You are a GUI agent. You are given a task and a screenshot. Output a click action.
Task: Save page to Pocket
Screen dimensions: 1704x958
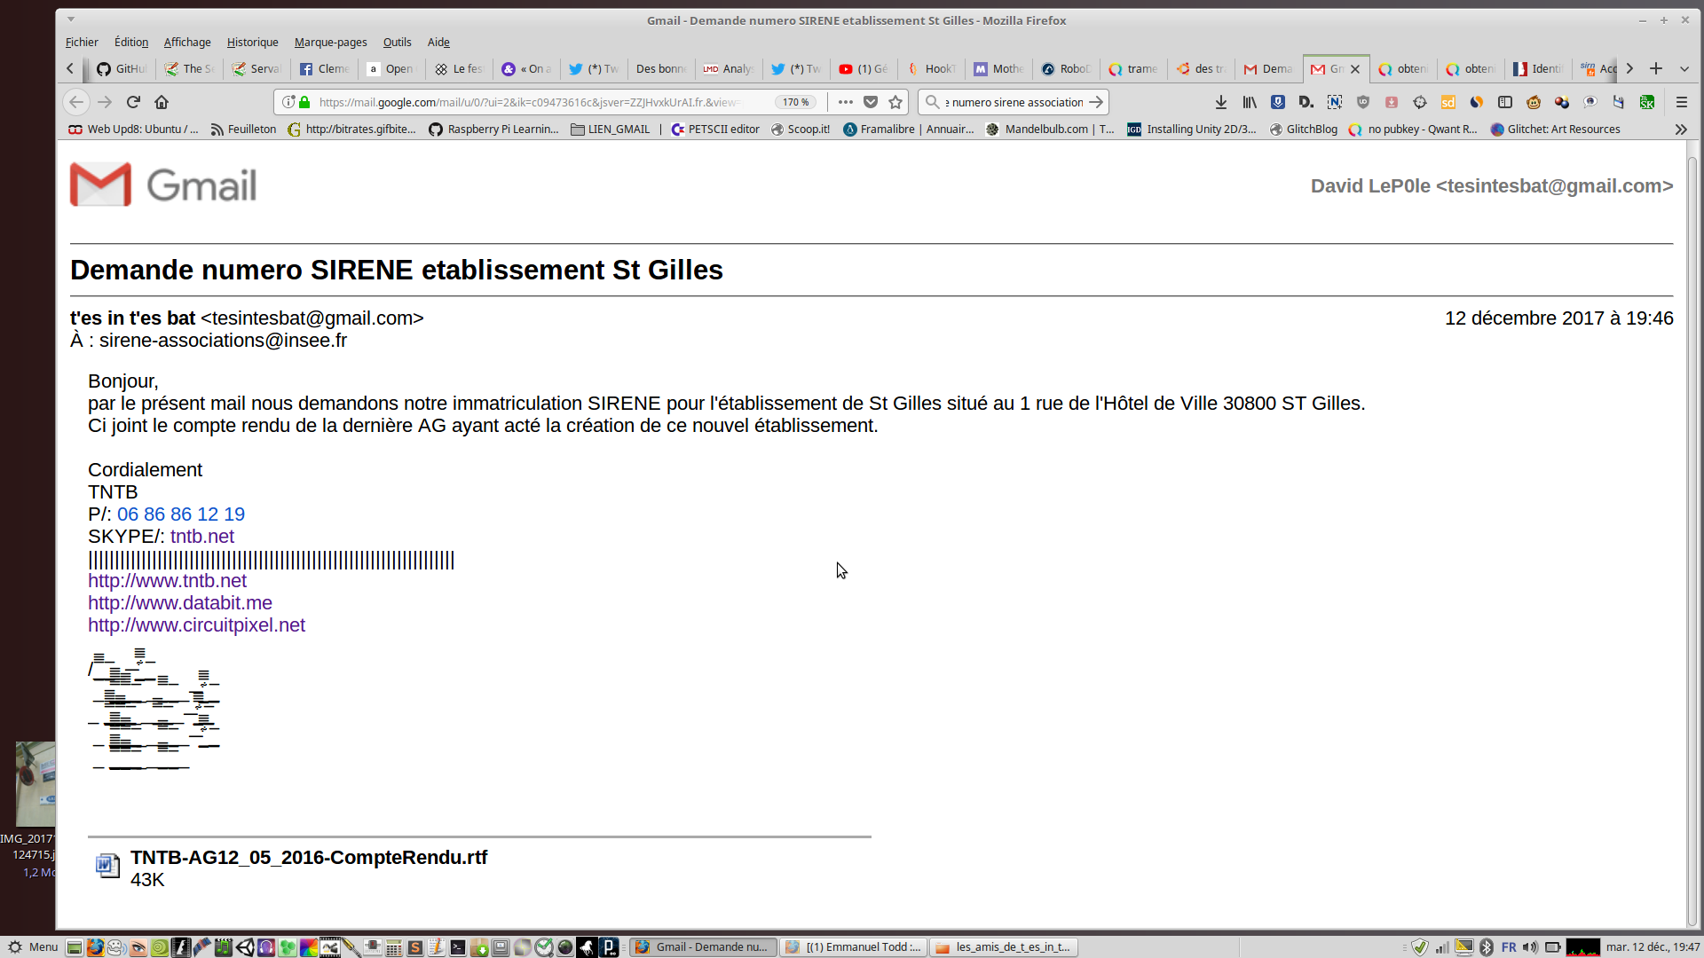pyautogui.click(x=871, y=102)
